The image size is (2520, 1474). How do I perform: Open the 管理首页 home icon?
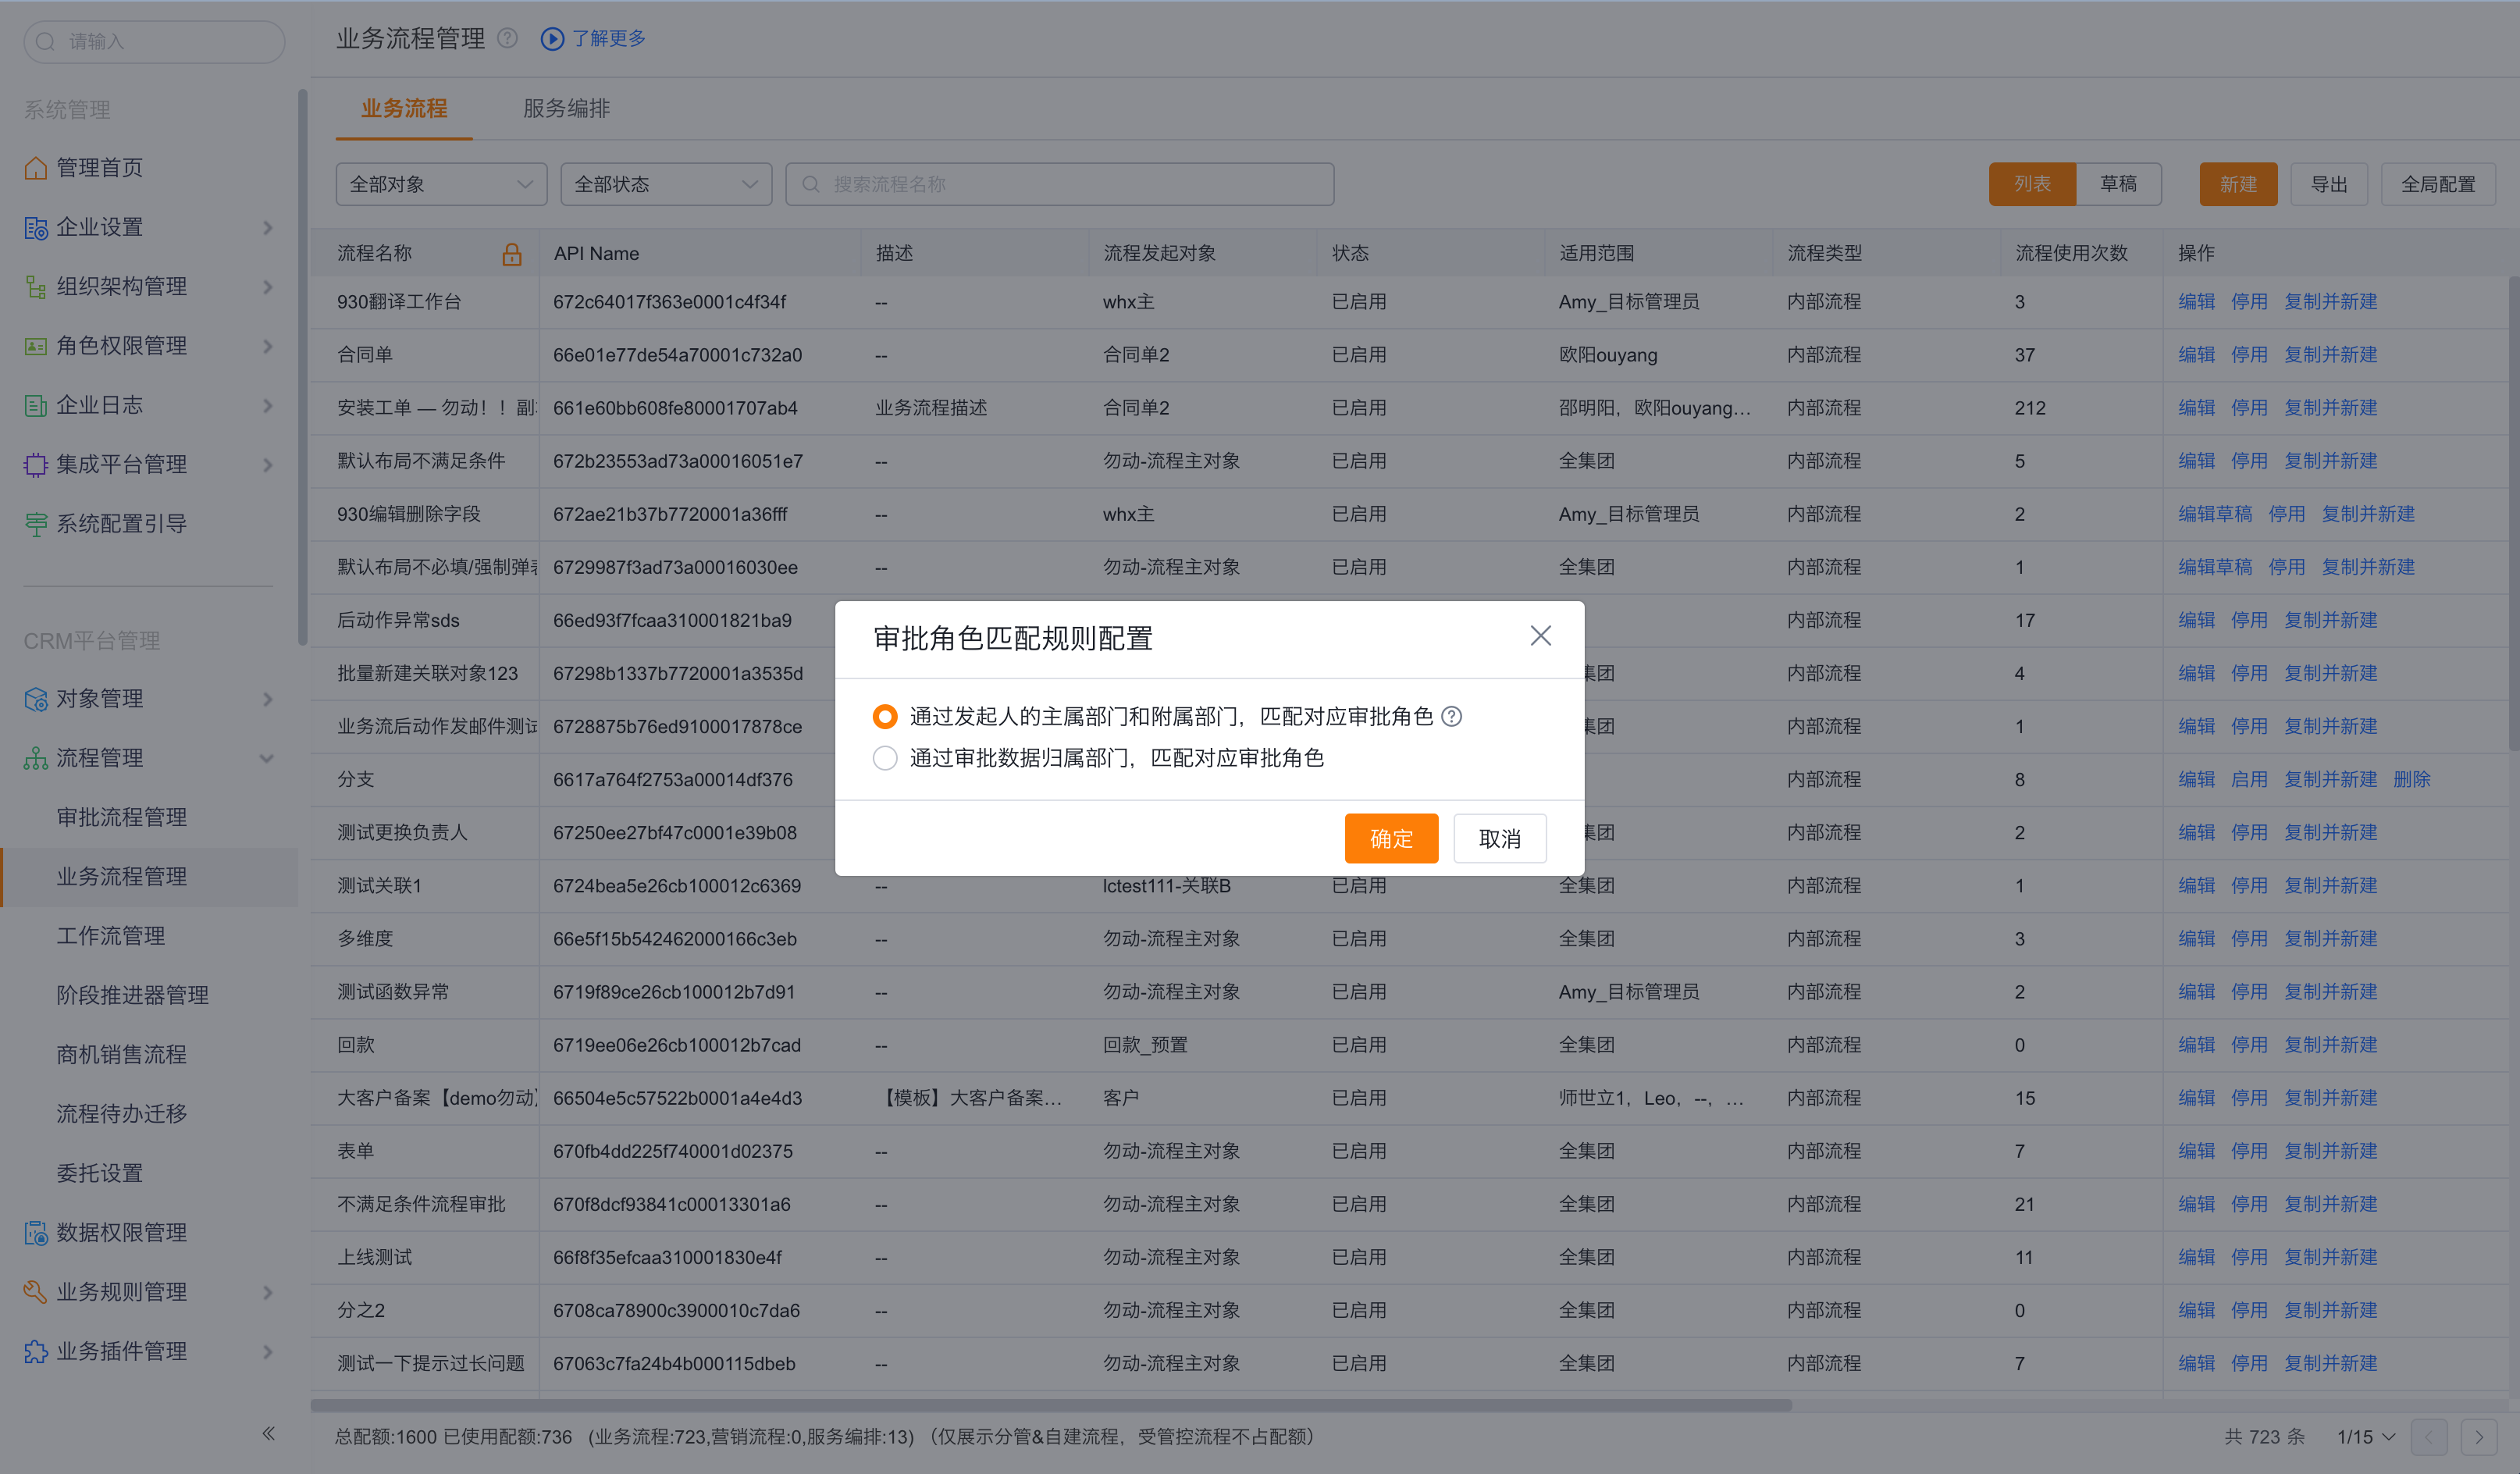[x=35, y=167]
